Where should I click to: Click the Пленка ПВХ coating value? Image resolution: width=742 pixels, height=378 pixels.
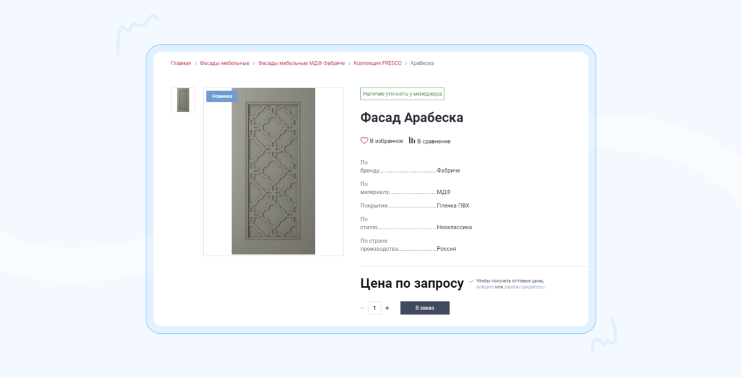(453, 206)
